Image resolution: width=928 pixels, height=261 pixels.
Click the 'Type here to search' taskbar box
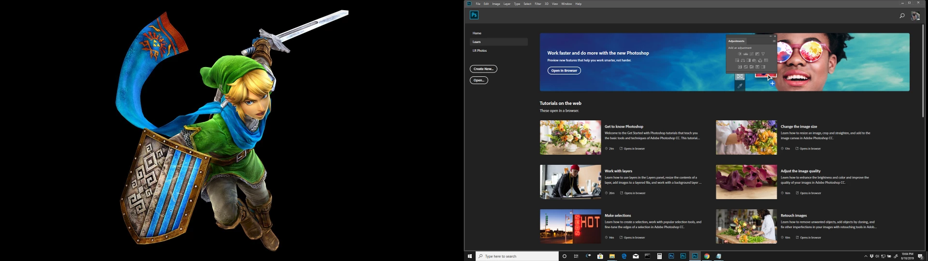(517, 256)
